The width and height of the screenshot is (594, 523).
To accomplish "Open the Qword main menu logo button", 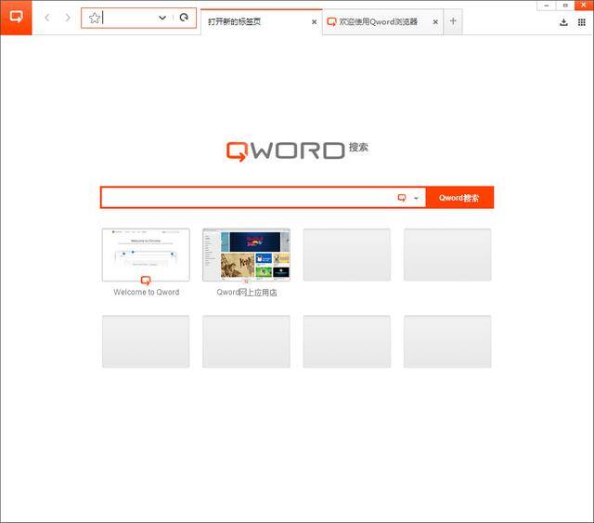I will coord(16,18).
